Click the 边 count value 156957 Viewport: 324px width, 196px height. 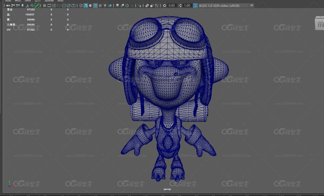[30, 15]
